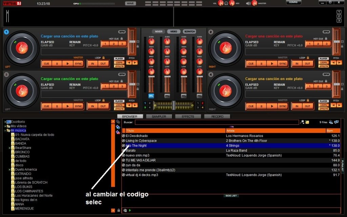This screenshot has width=347, height=217.
Task: Set loop OUT point on deck 1
Action: (103, 63)
